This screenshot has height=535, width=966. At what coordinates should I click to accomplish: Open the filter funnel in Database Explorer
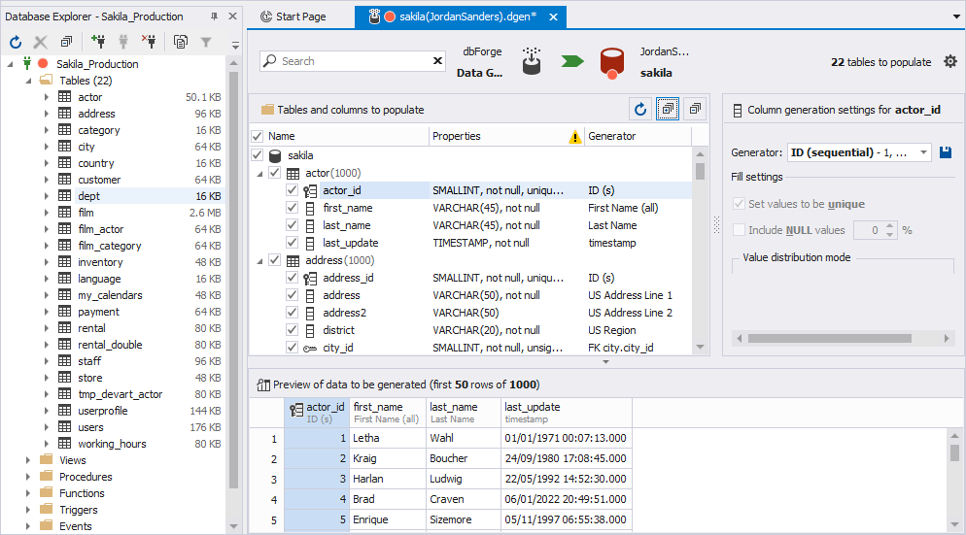click(206, 42)
